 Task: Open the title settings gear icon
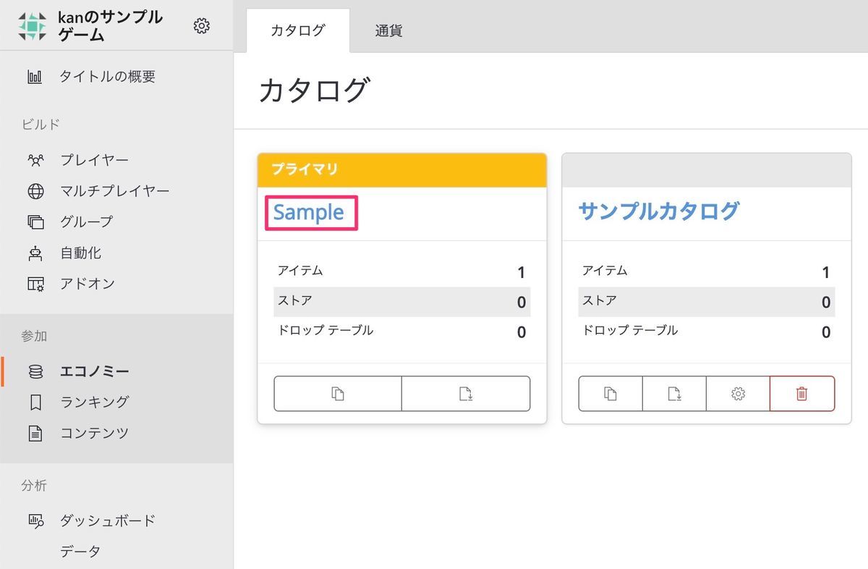(201, 25)
